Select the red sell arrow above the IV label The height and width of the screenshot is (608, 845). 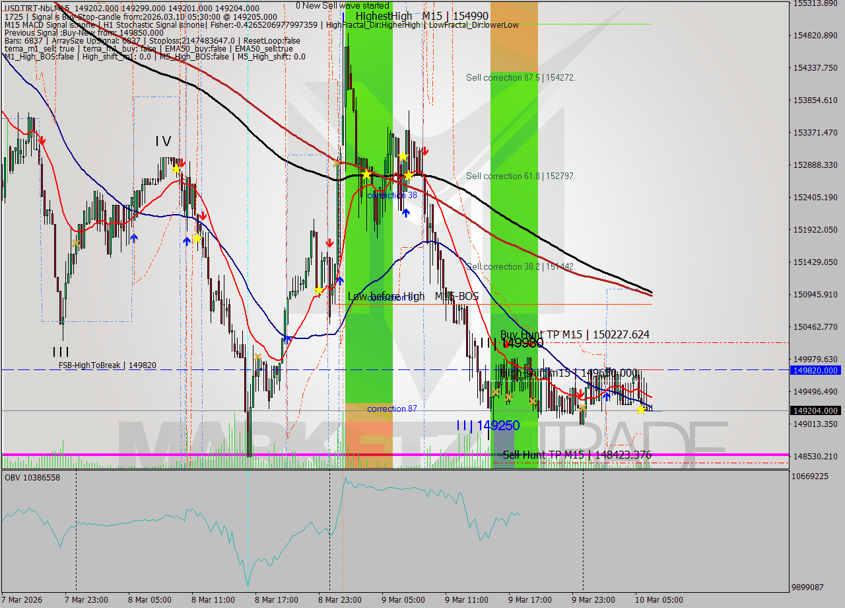[x=182, y=163]
